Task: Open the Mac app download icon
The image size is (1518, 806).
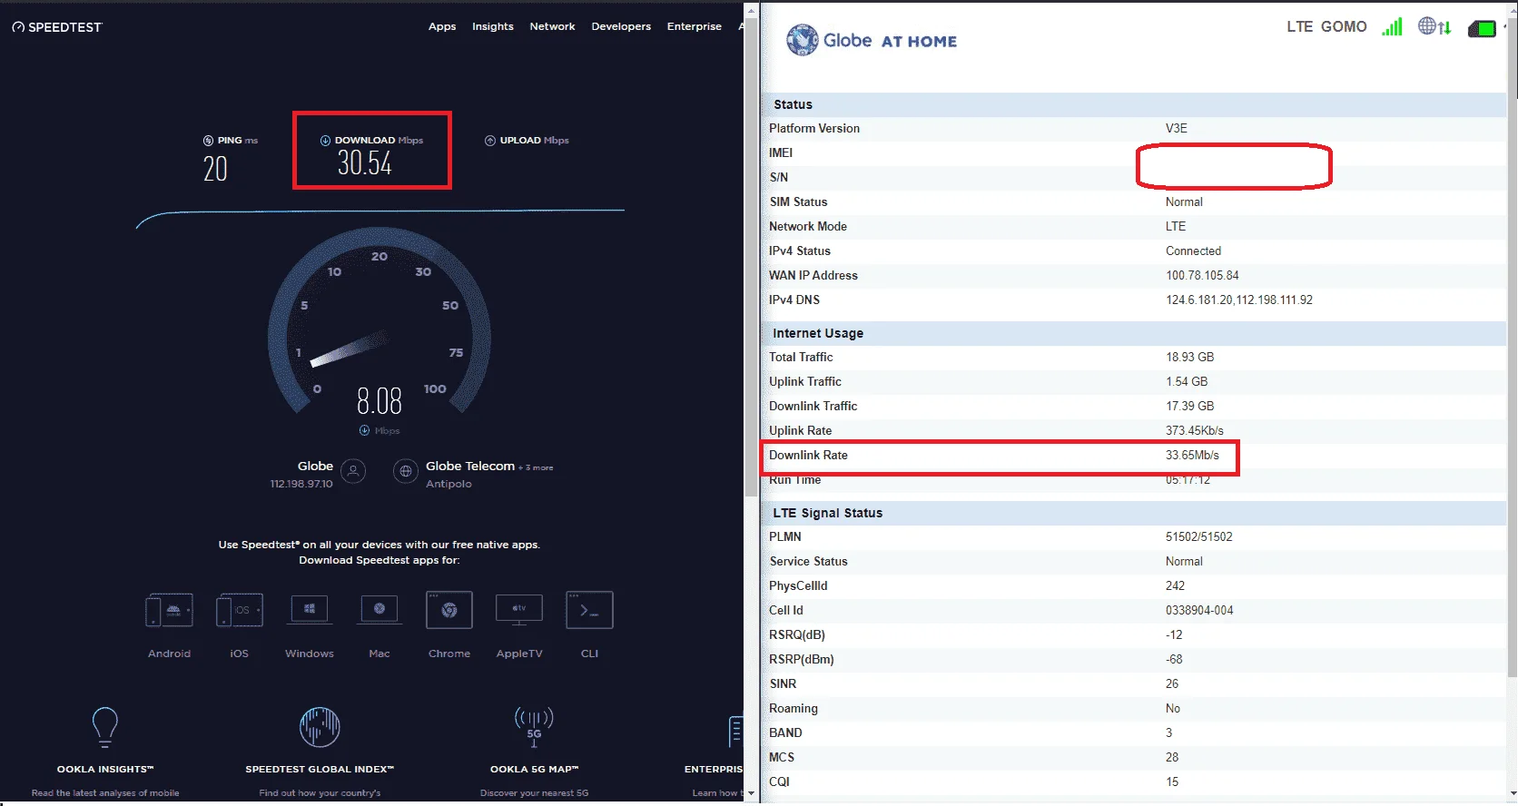Action: [379, 610]
